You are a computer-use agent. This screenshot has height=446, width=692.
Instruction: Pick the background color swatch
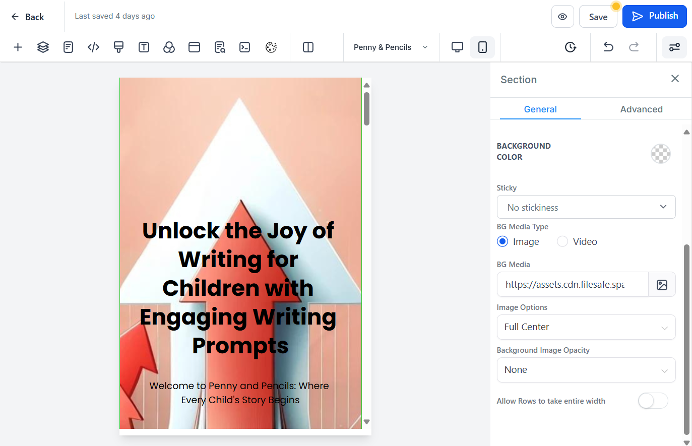(660, 154)
